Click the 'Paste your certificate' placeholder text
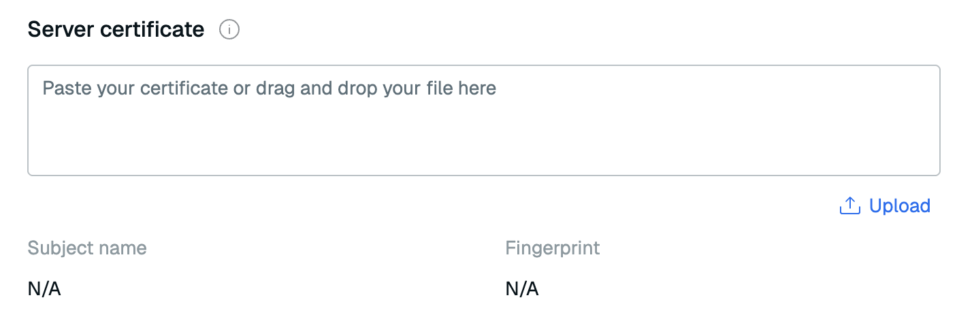 point(269,88)
